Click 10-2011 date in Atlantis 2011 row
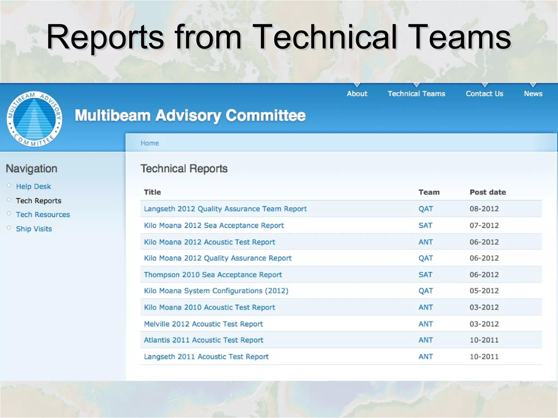Image resolution: width=558 pixels, height=418 pixels. [x=484, y=340]
